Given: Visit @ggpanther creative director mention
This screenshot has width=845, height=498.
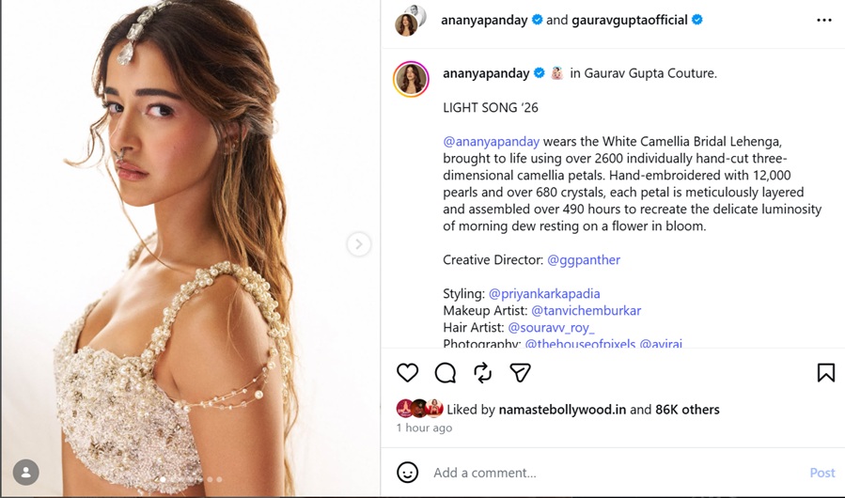Looking at the screenshot, I should [584, 259].
